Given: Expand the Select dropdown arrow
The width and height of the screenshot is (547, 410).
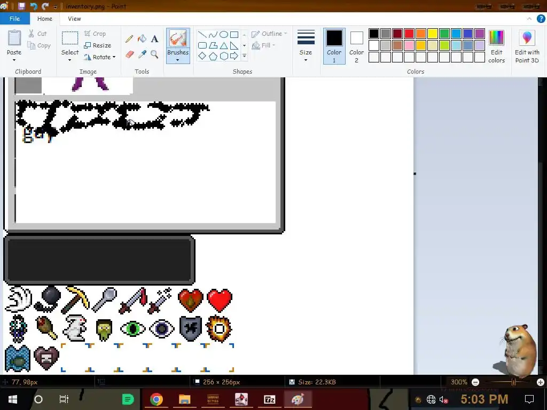Looking at the screenshot, I should 70,60.
